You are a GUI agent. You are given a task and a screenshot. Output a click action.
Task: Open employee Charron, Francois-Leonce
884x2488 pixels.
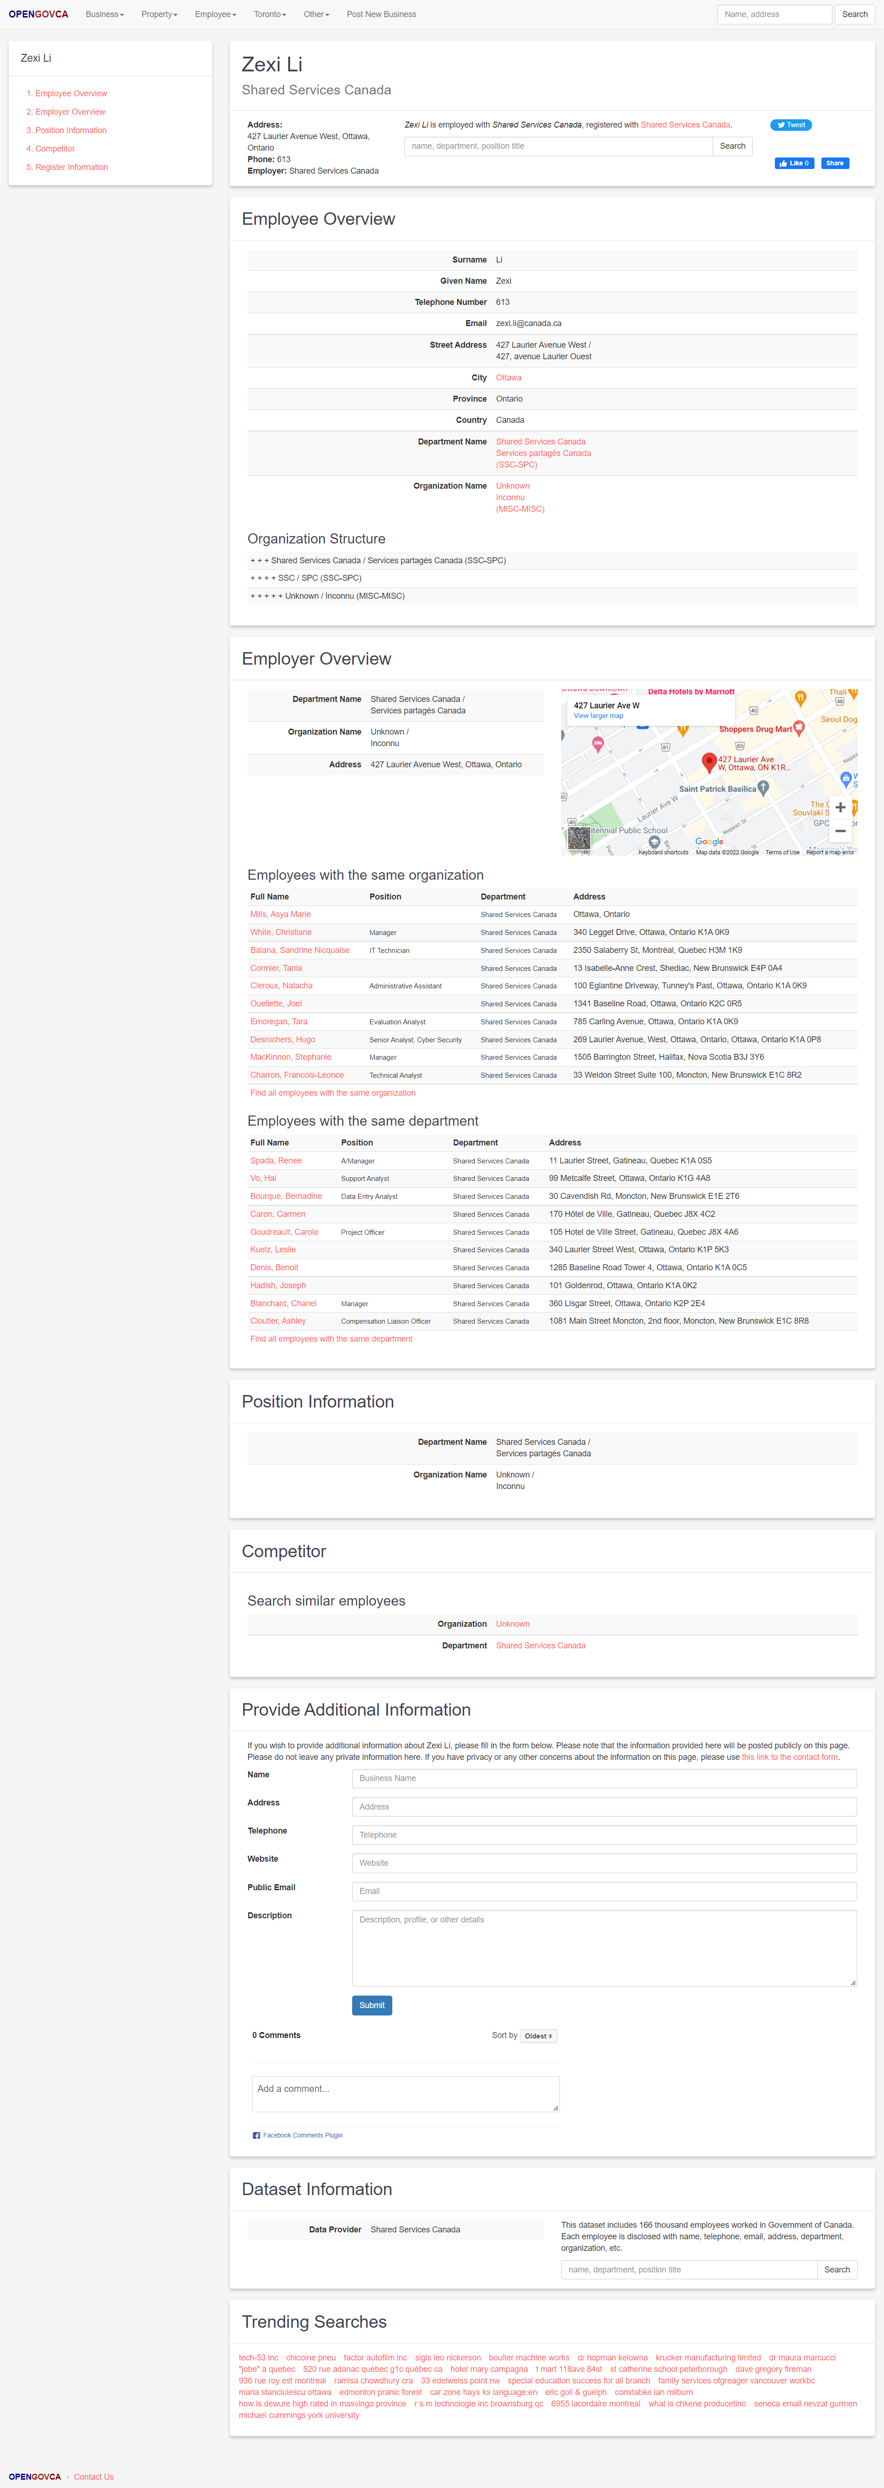tap(297, 1075)
